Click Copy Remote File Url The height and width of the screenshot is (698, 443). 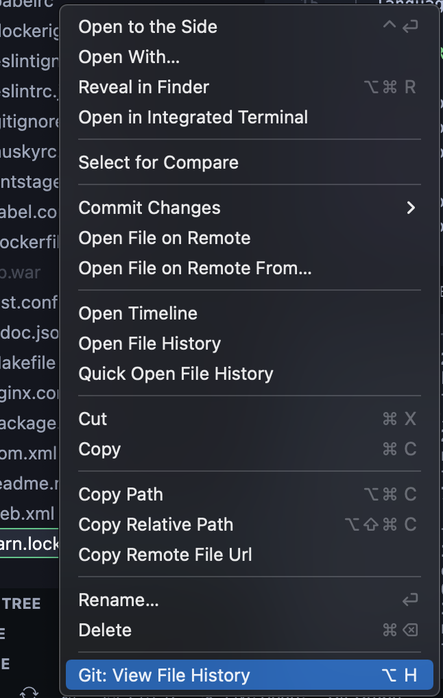(165, 555)
